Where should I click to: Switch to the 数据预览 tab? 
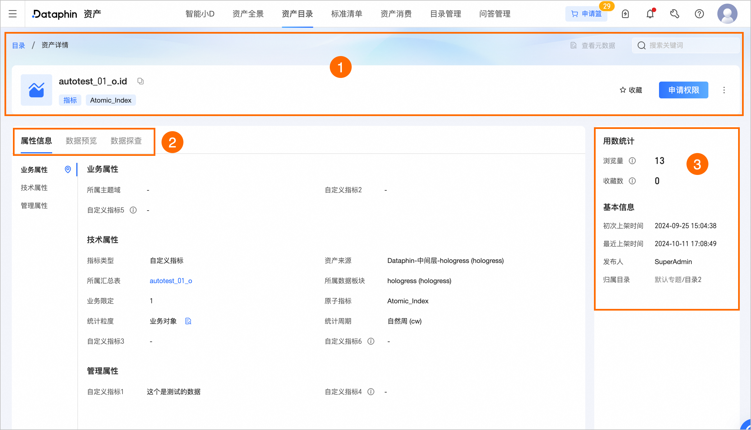coord(81,141)
